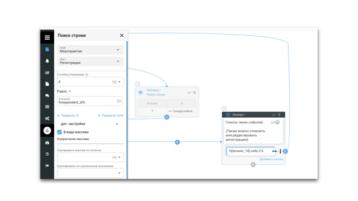Open the Регистрации sheet dropdown
Viewport: 358px width, 201px height.
coord(90,61)
